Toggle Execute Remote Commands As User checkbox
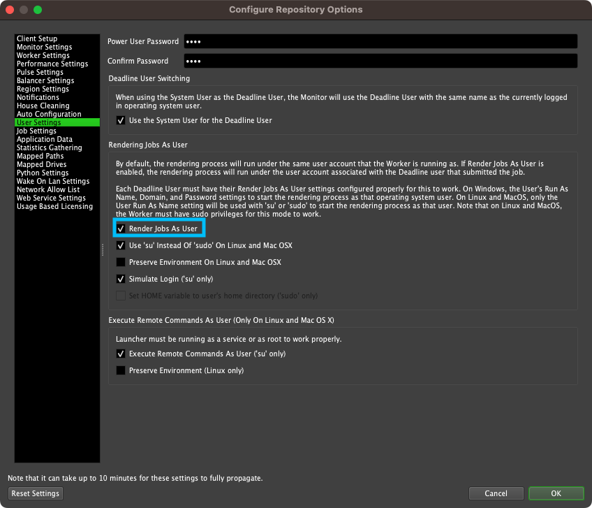 tap(121, 354)
